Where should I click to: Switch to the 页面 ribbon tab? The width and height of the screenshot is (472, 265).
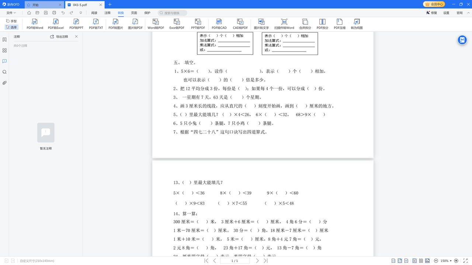tap(134, 13)
